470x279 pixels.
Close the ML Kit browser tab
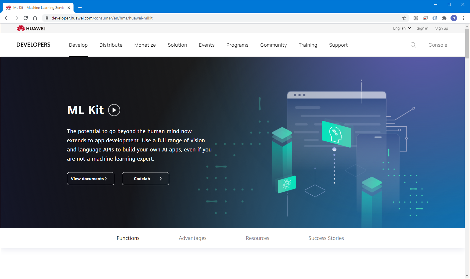coord(69,8)
